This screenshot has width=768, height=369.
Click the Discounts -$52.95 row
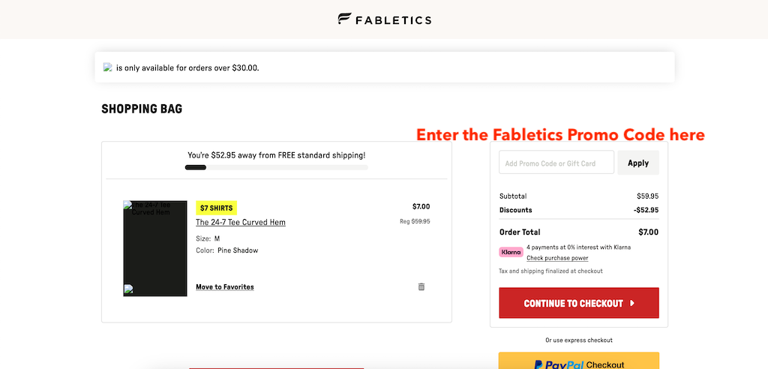click(x=578, y=210)
